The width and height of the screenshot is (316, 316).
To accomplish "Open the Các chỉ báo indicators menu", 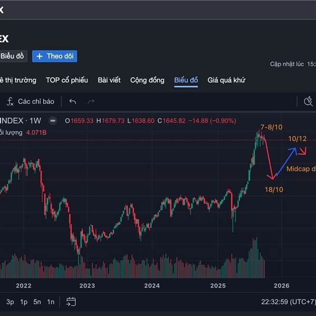I will click(36, 101).
